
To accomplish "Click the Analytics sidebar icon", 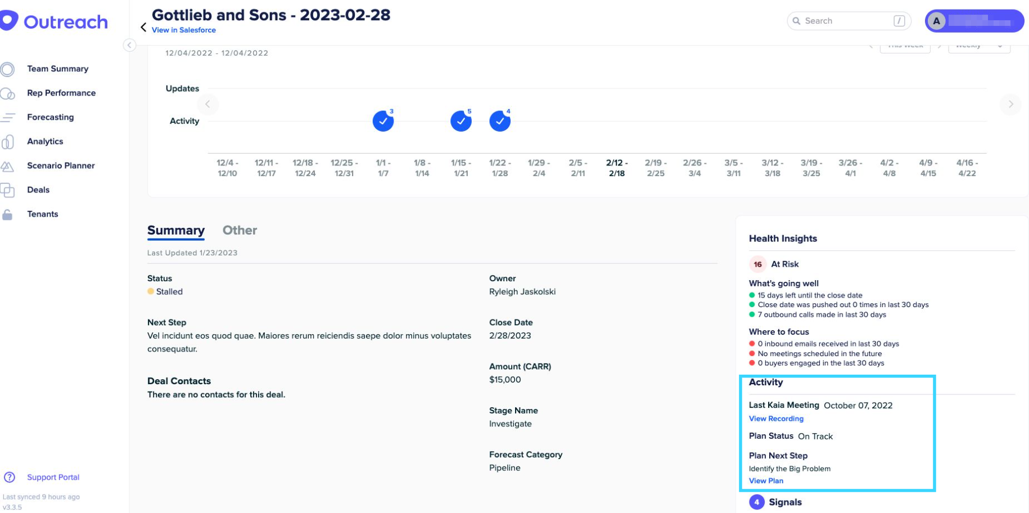I will pyautogui.click(x=7, y=142).
